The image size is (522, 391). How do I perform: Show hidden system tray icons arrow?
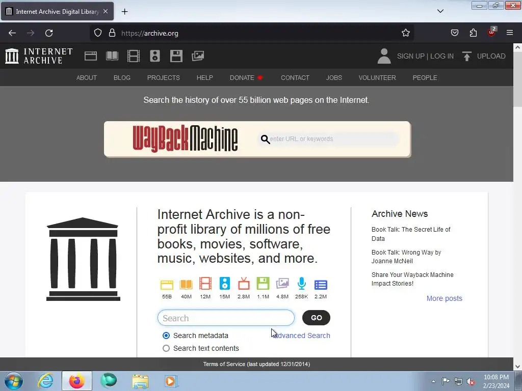click(433, 381)
